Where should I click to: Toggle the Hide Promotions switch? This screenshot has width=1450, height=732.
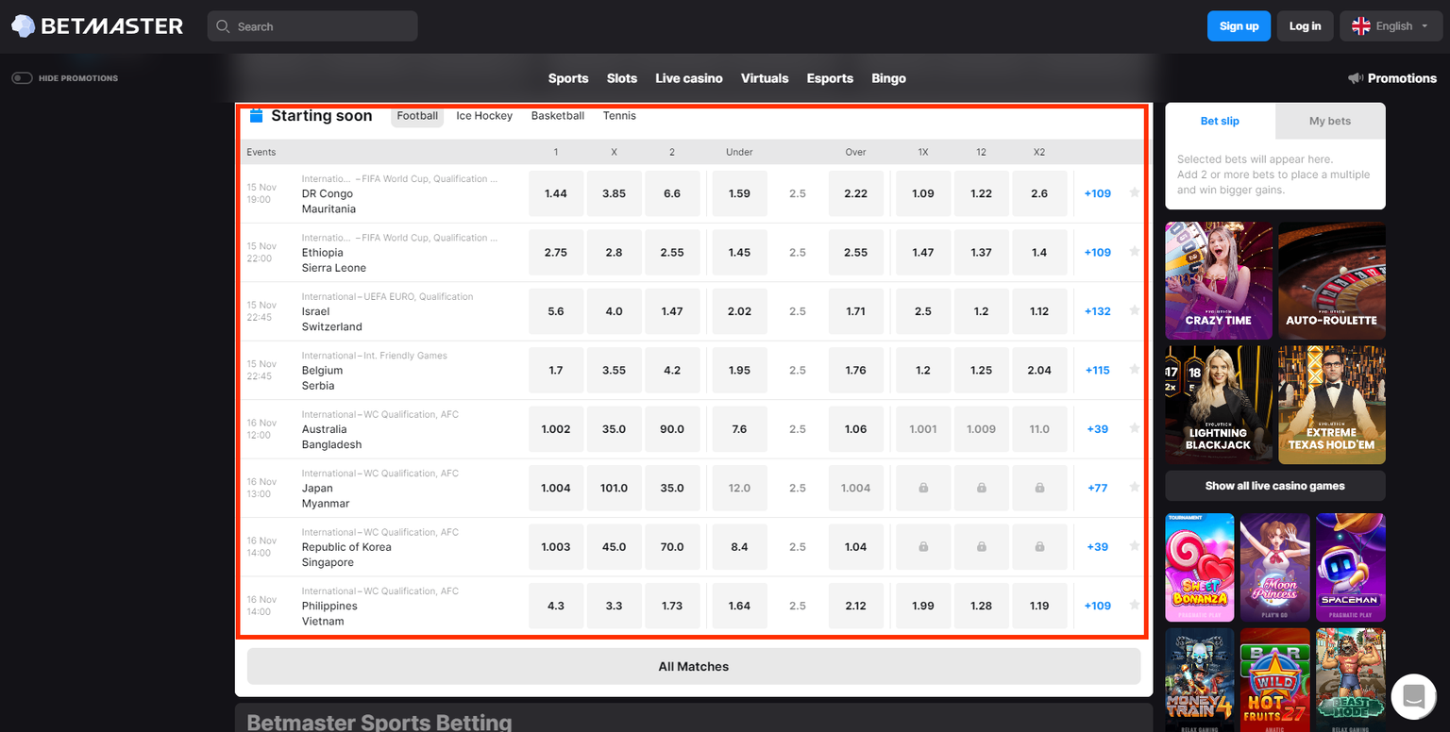(21, 77)
